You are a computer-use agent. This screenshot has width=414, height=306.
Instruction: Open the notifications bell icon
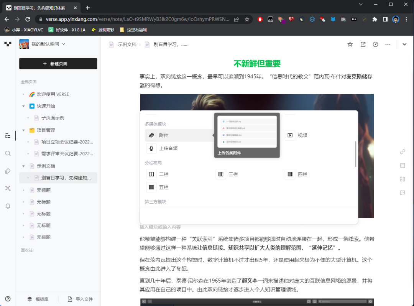8,206
